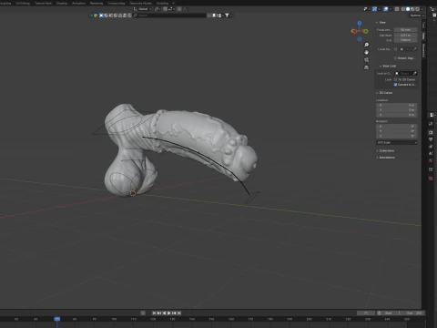Open the Render properties tab icon

(x=431, y=132)
